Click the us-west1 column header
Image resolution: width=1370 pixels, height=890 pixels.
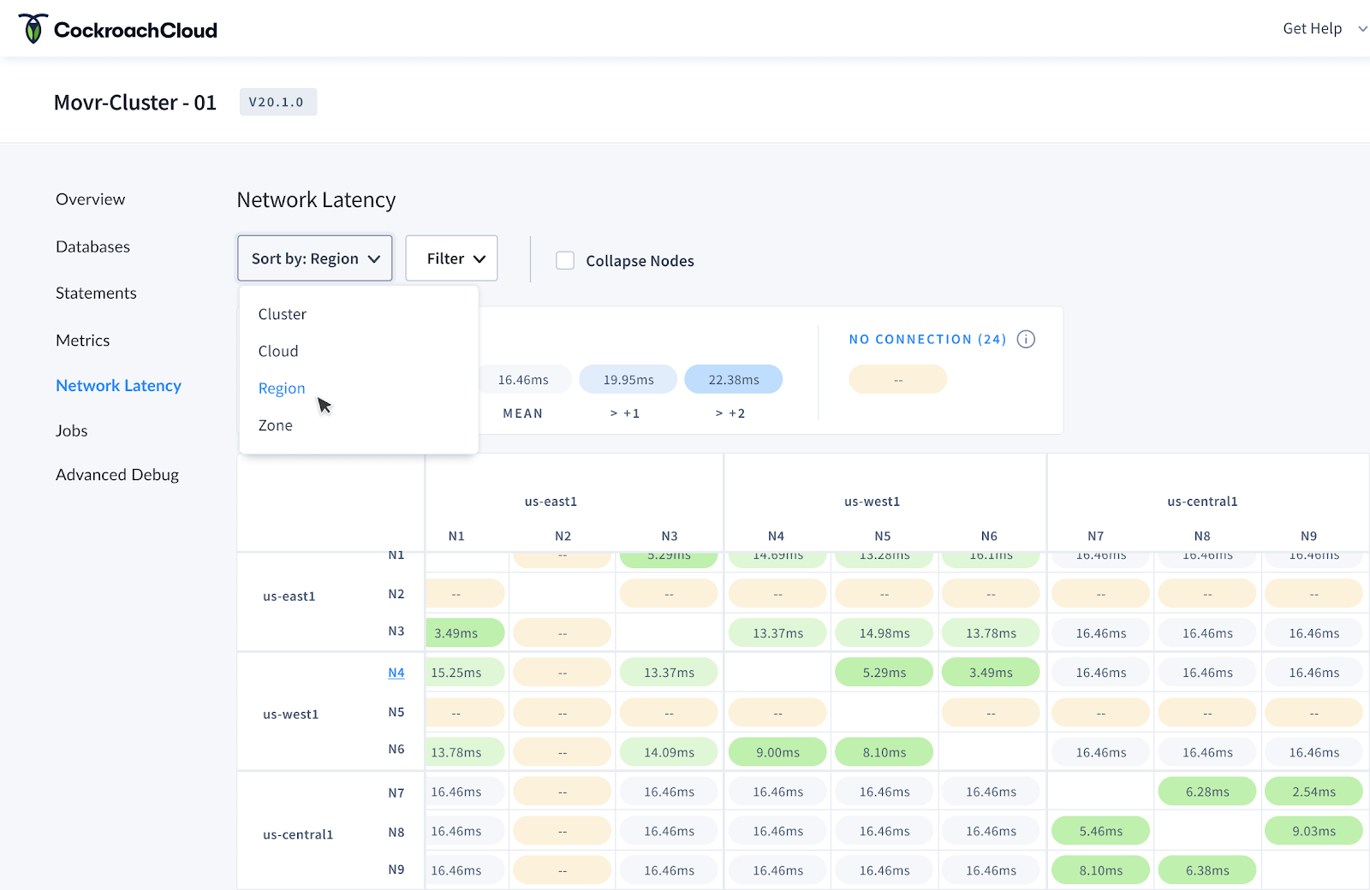pyautogui.click(x=872, y=501)
